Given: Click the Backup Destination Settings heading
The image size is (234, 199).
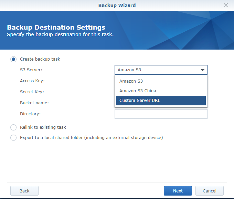Looking at the screenshot, I should coord(56,28).
